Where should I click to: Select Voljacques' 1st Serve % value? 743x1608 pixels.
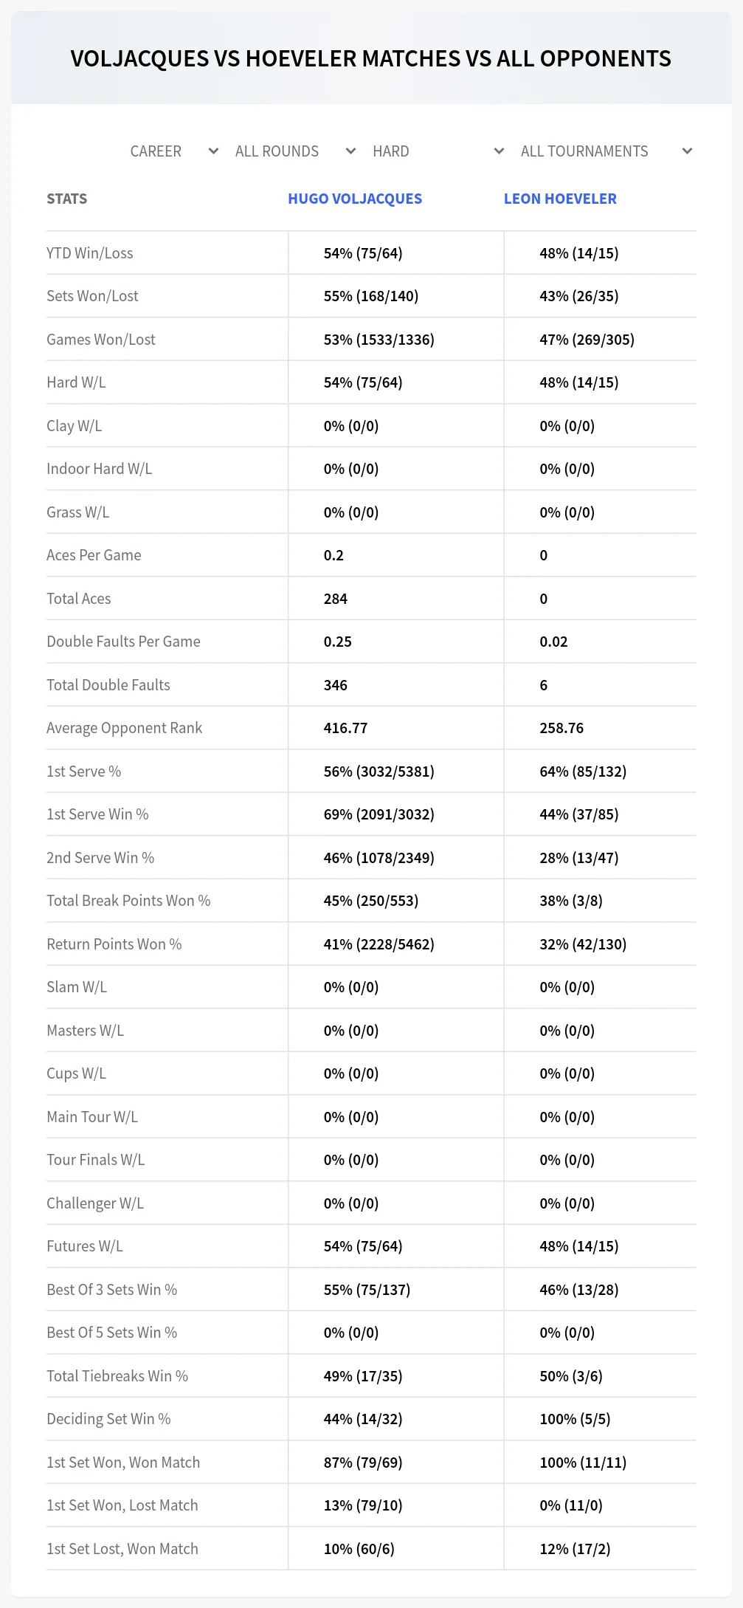point(379,772)
